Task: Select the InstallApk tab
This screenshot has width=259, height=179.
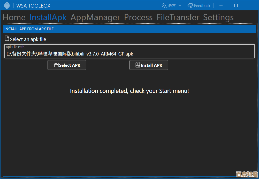Action: point(48,17)
